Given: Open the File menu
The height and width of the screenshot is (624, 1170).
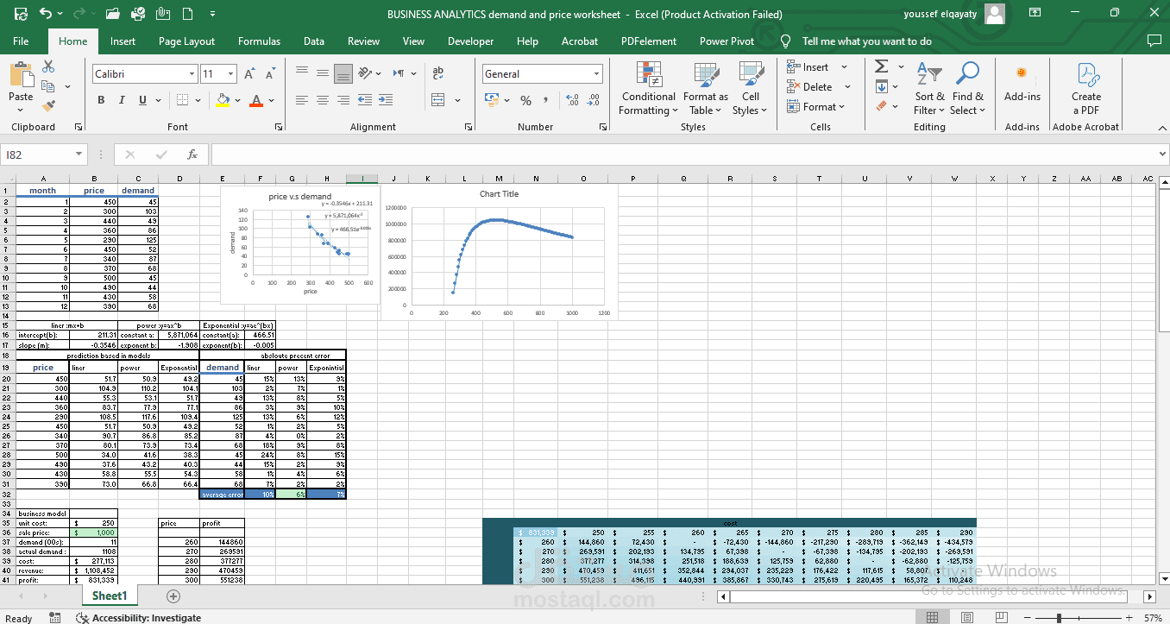Looking at the screenshot, I should (21, 41).
